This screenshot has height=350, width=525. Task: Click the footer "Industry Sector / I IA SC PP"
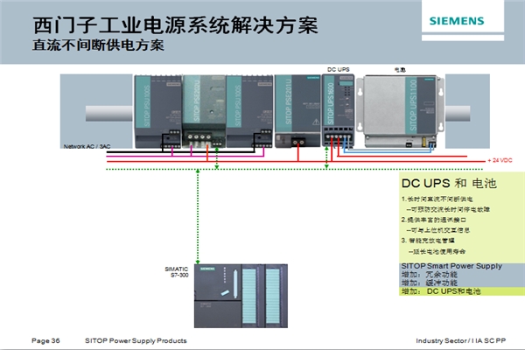pyautogui.click(x=461, y=340)
